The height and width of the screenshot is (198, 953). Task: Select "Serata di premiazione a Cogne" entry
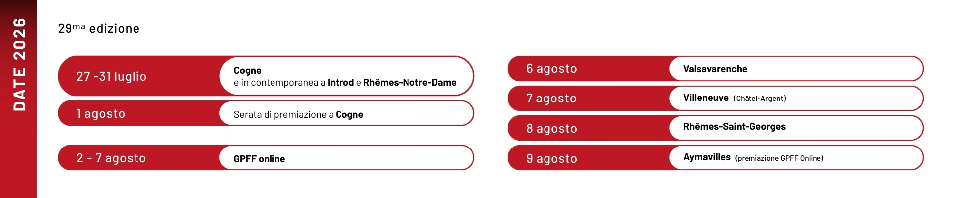click(298, 115)
